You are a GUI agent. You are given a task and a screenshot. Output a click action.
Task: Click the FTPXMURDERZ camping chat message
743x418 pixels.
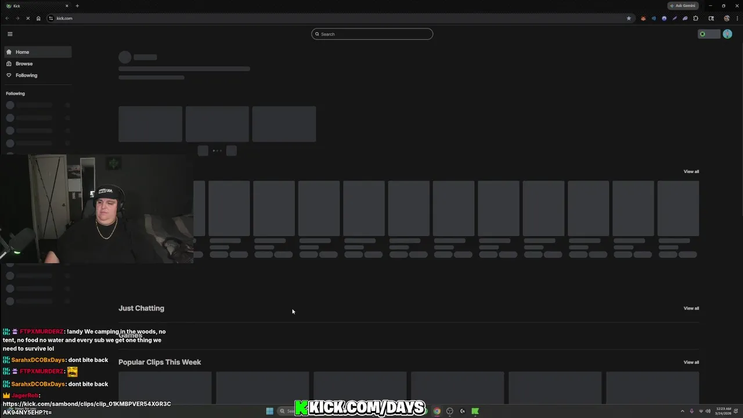point(84,340)
